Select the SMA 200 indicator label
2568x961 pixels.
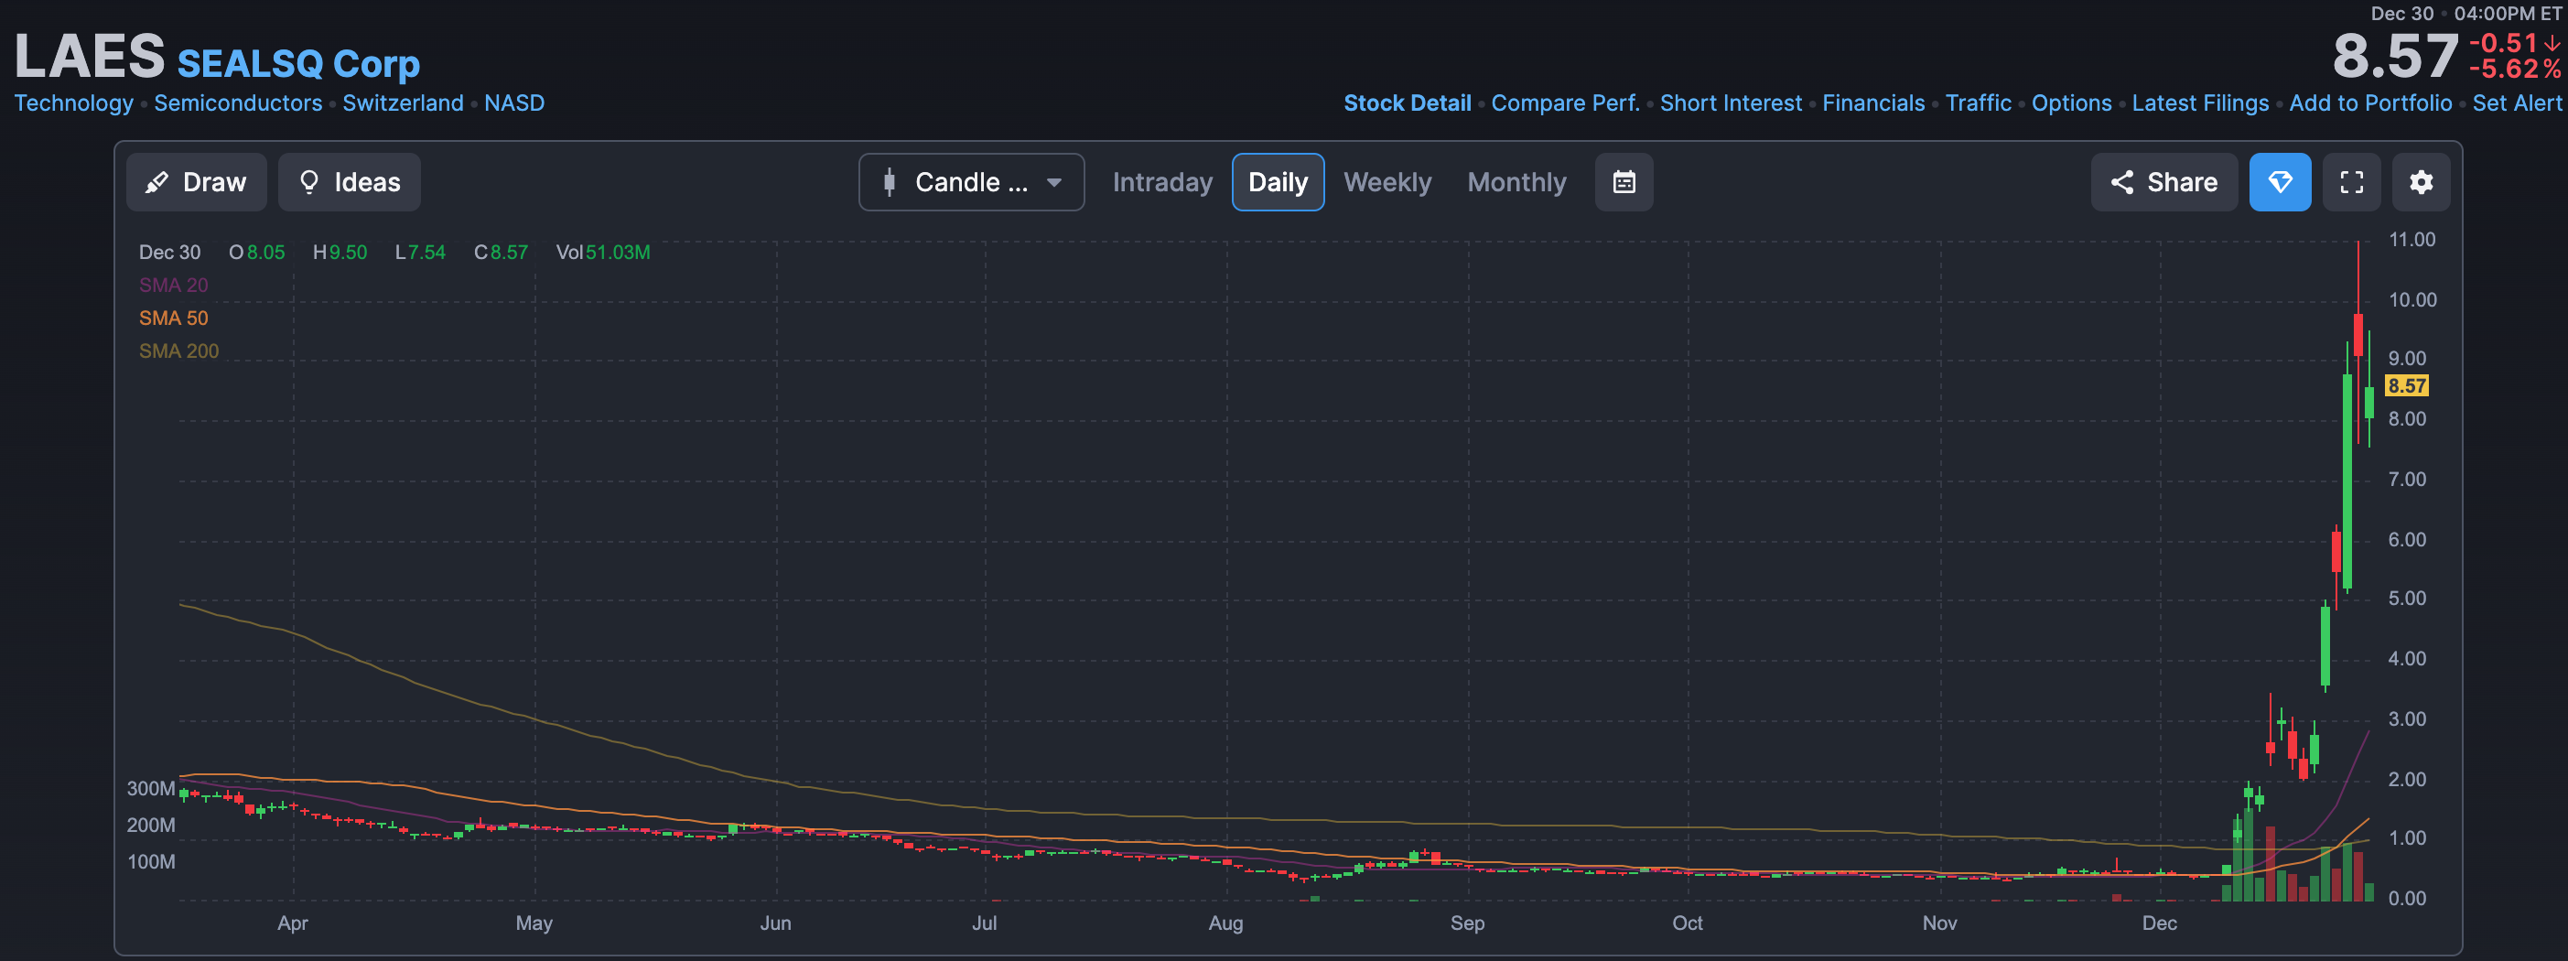[x=178, y=351]
